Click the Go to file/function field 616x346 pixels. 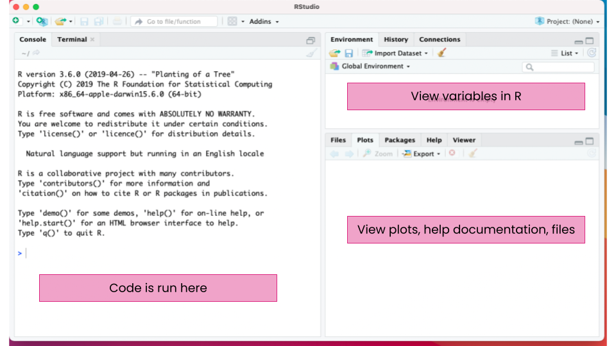tap(174, 21)
